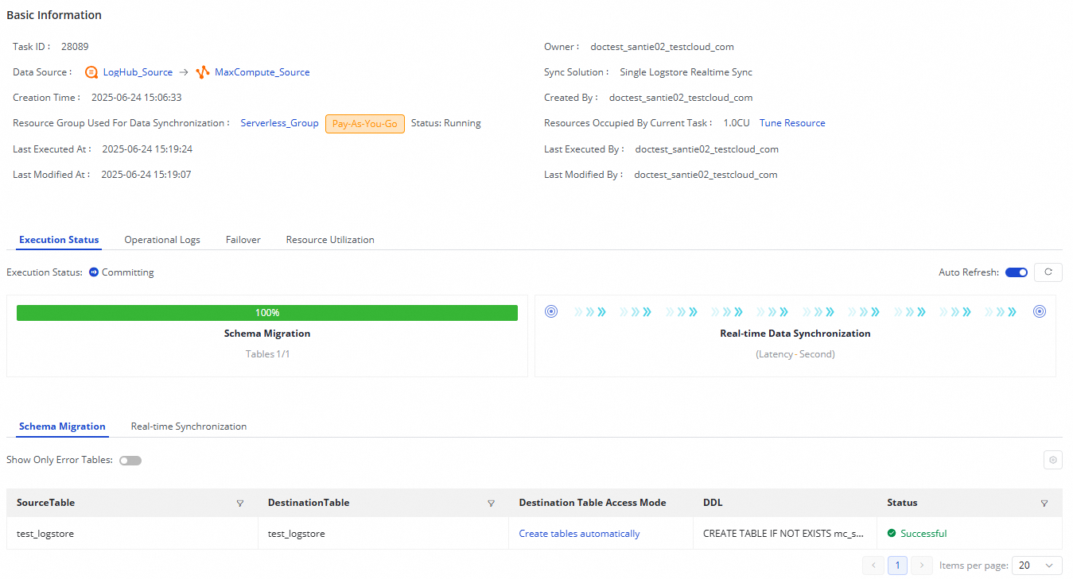Click the DDL column header
This screenshot has width=1073, height=579.
[x=713, y=503]
